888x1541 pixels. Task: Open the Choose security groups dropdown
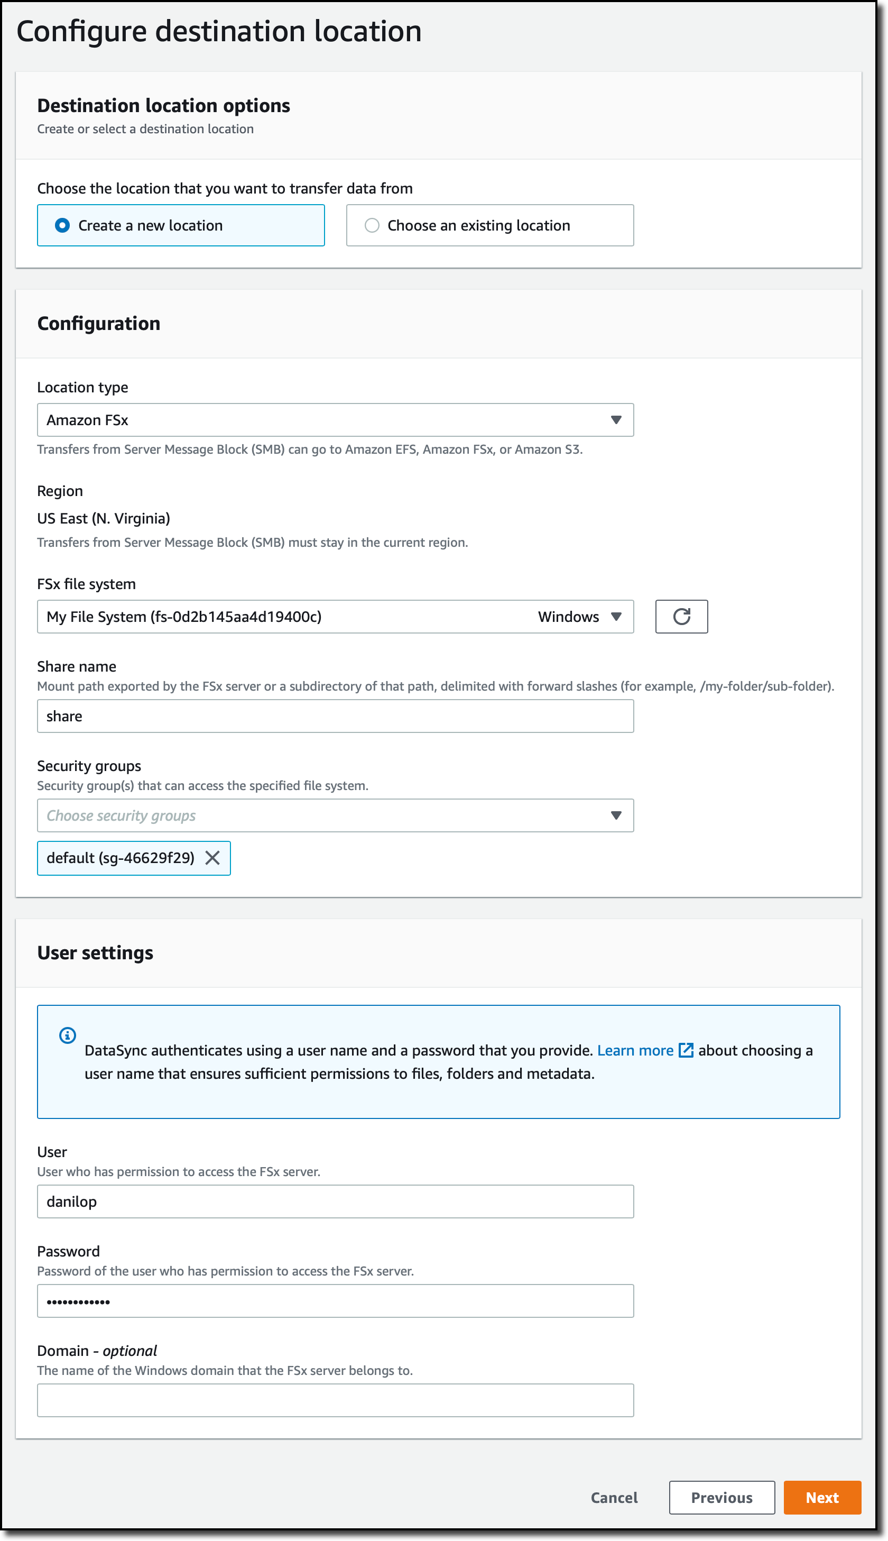[336, 815]
